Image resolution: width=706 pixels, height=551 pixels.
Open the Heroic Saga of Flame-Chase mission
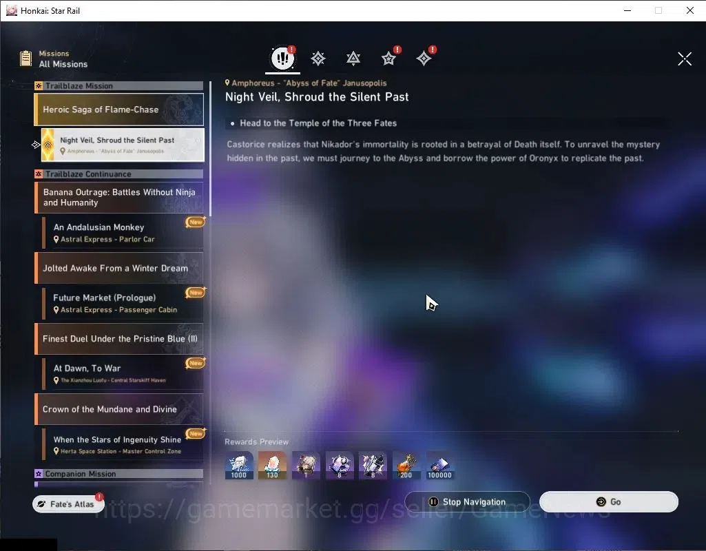point(119,110)
